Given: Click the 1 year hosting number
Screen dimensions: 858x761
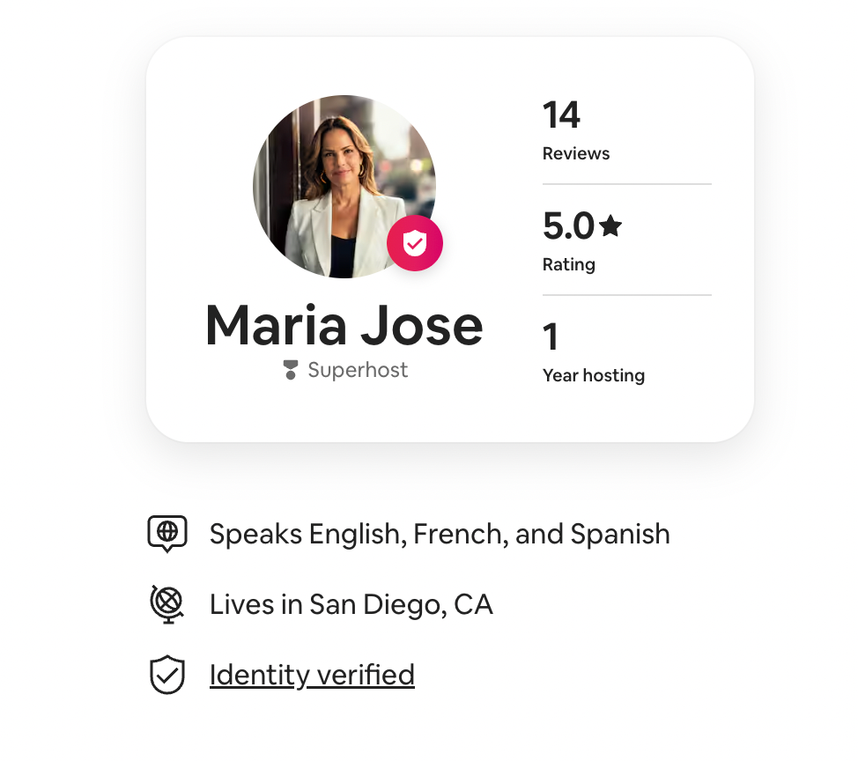Looking at the screenshot, I should tap(551, 337).
